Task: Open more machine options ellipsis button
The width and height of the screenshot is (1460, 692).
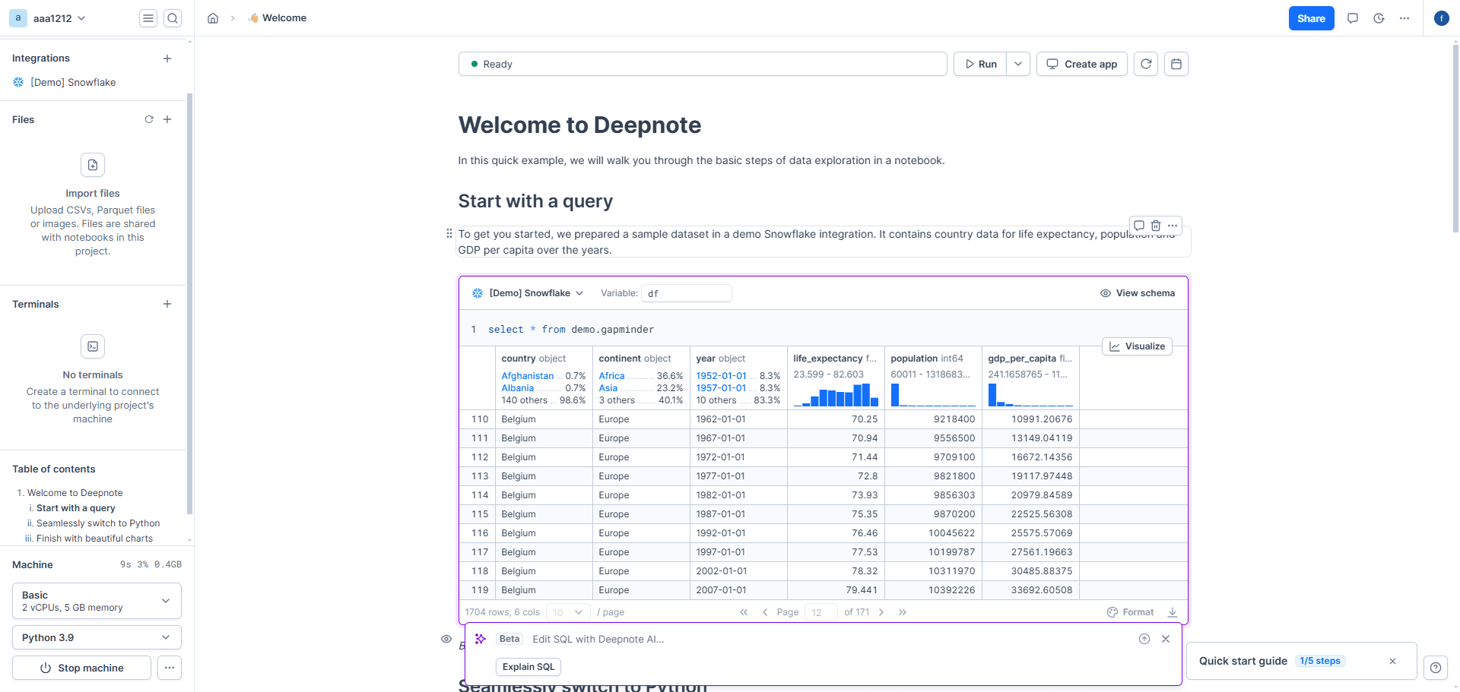Action: [170, 668]
